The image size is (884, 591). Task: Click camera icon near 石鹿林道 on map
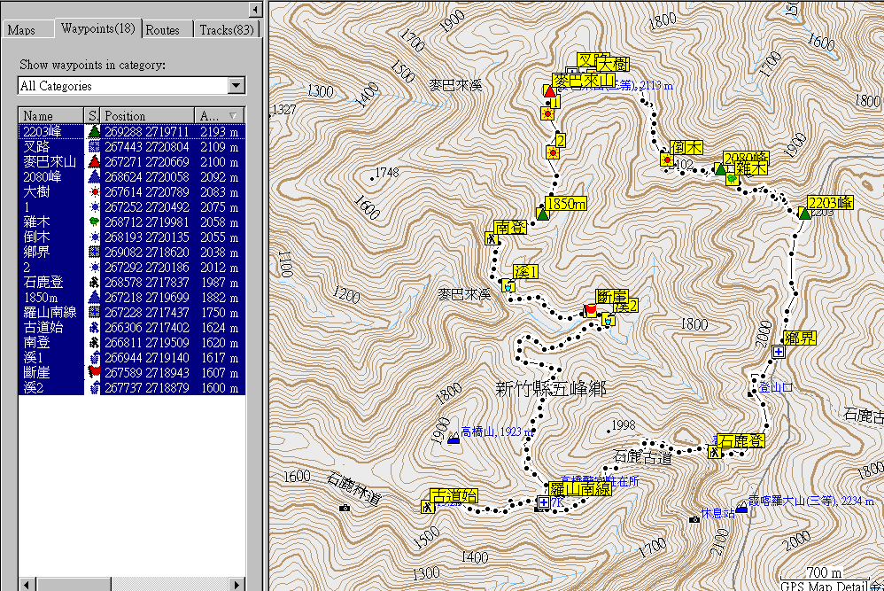(345, 508)
